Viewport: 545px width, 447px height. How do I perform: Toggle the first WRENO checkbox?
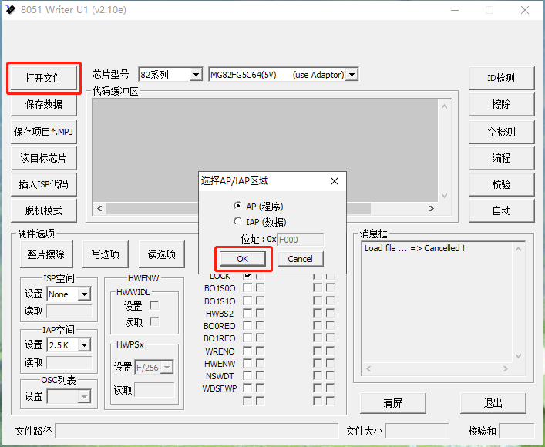(x=247, y=351)
